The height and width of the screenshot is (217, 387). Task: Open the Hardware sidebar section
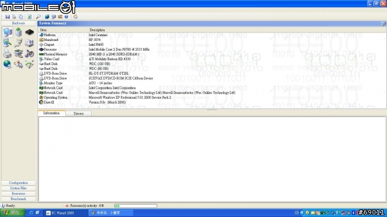pyautogui.click(x=19, y=23)
